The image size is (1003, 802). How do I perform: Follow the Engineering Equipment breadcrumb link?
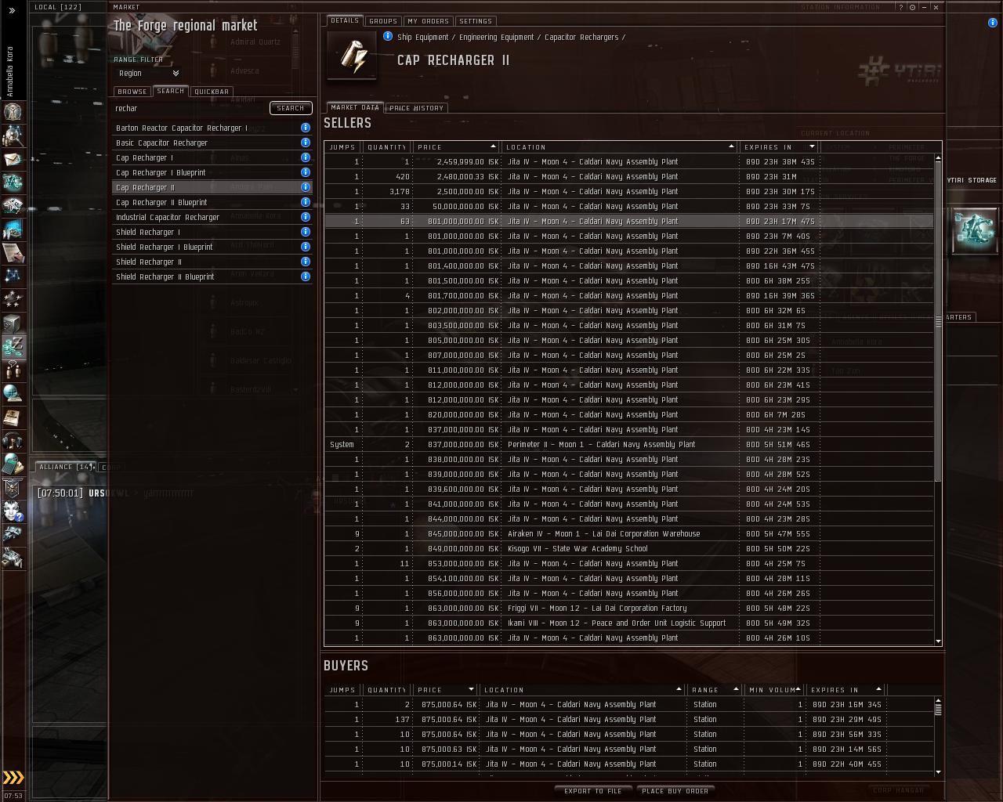point(497,37)
